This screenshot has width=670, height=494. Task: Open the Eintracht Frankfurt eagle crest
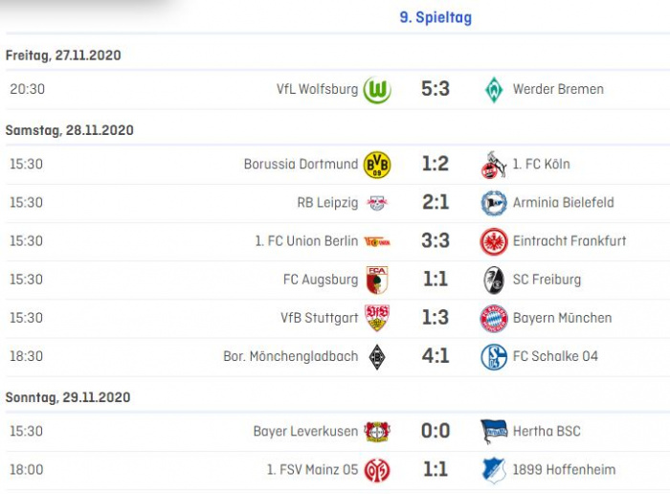[494, 241]
